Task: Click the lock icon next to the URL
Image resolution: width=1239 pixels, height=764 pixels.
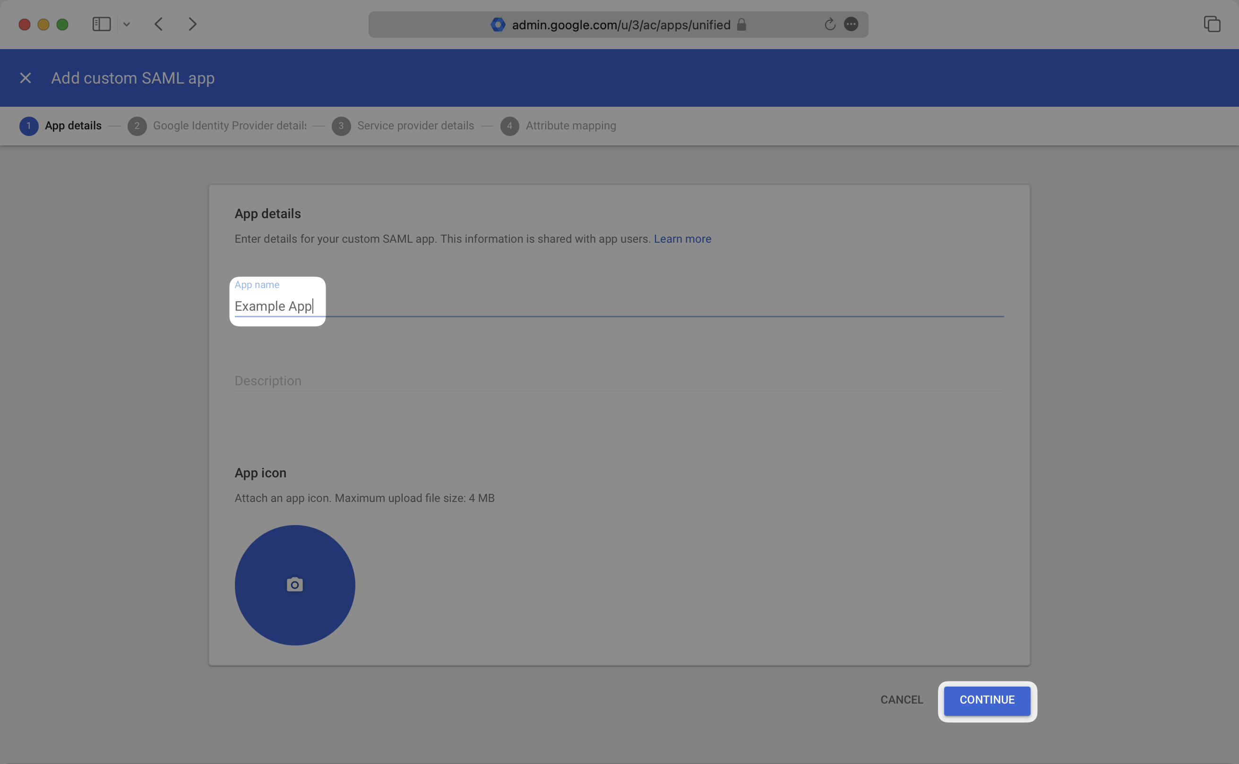Action: pyautogui.click(x=741, y=24)
